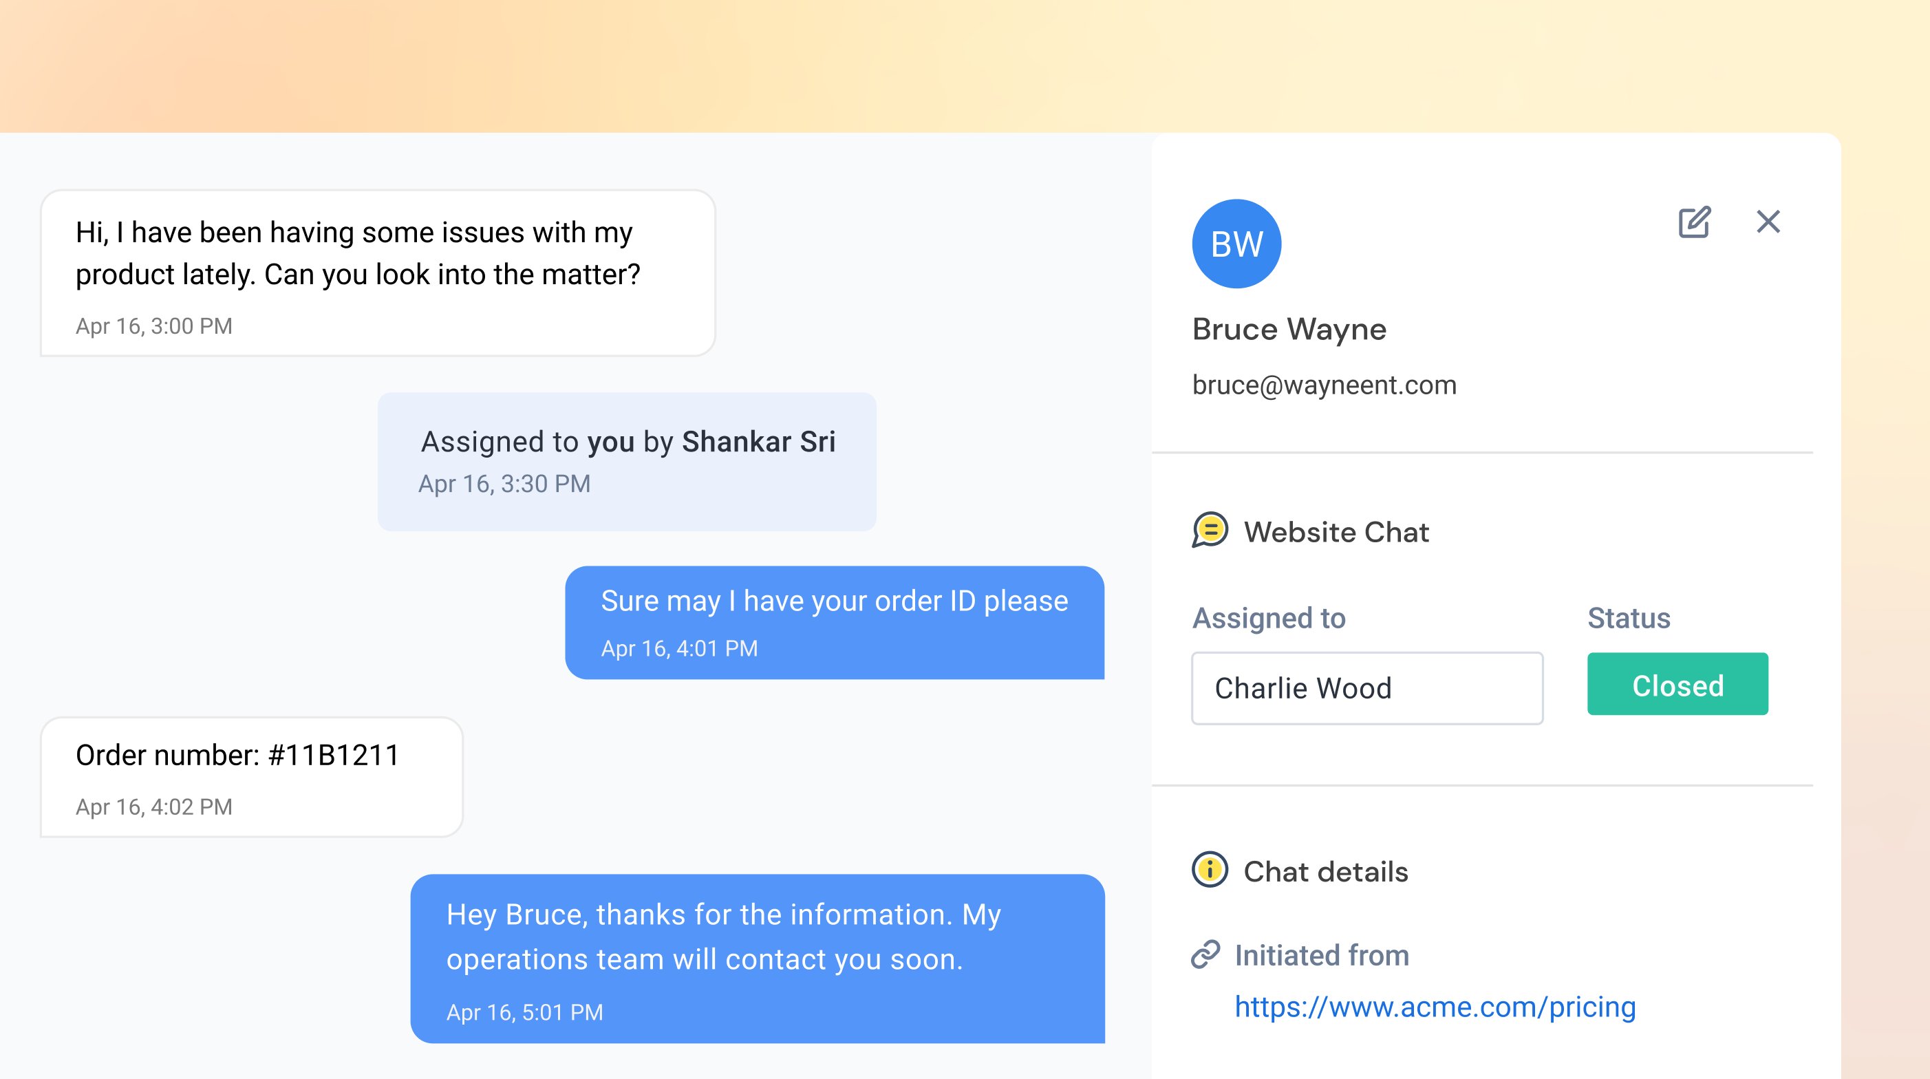Click the Chat details info icon
Screen dimensions: 1930x1079
pos(1209,870)
